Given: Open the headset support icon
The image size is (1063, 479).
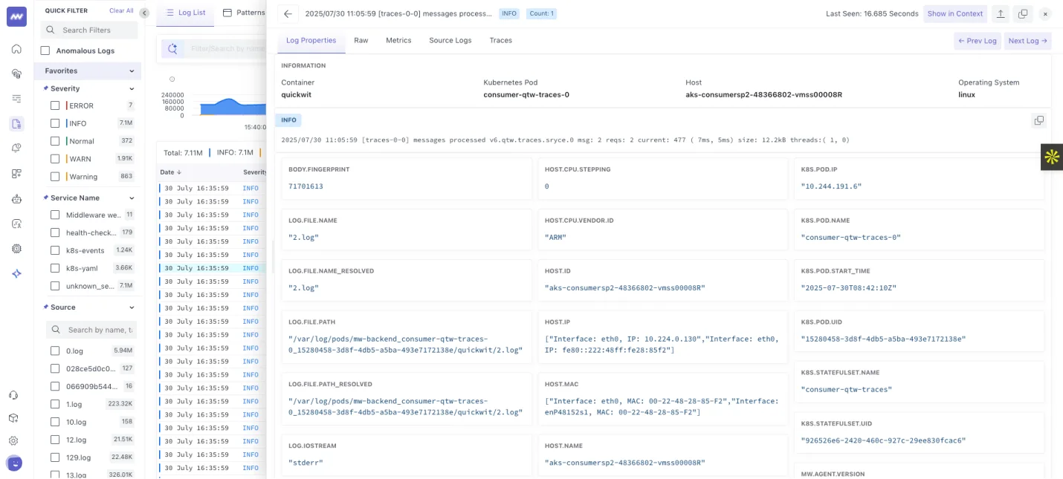Looking at the screenshot, I should 13,396.
